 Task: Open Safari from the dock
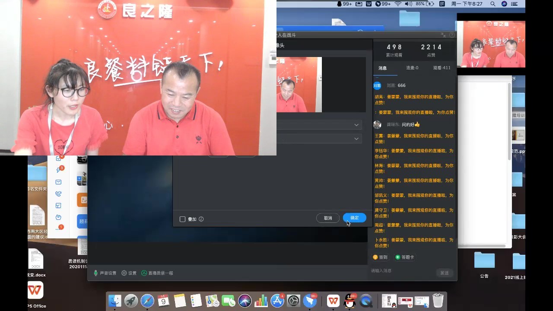click(x=147, y=301)
